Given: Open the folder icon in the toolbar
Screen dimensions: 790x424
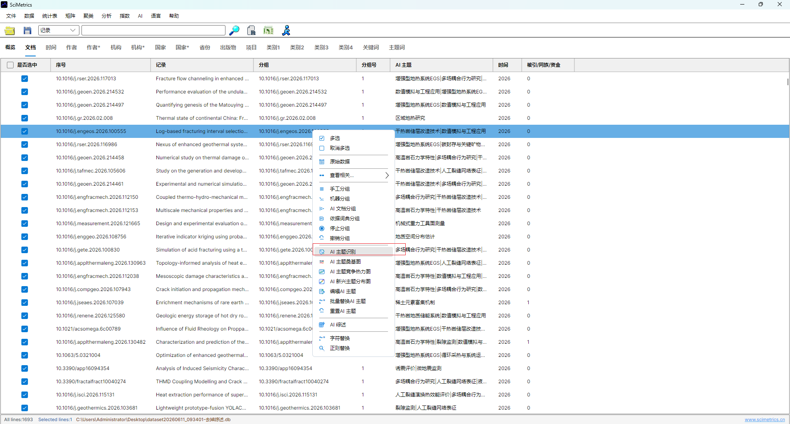Looking at the screenshot, I should click(x=9, y=30).
